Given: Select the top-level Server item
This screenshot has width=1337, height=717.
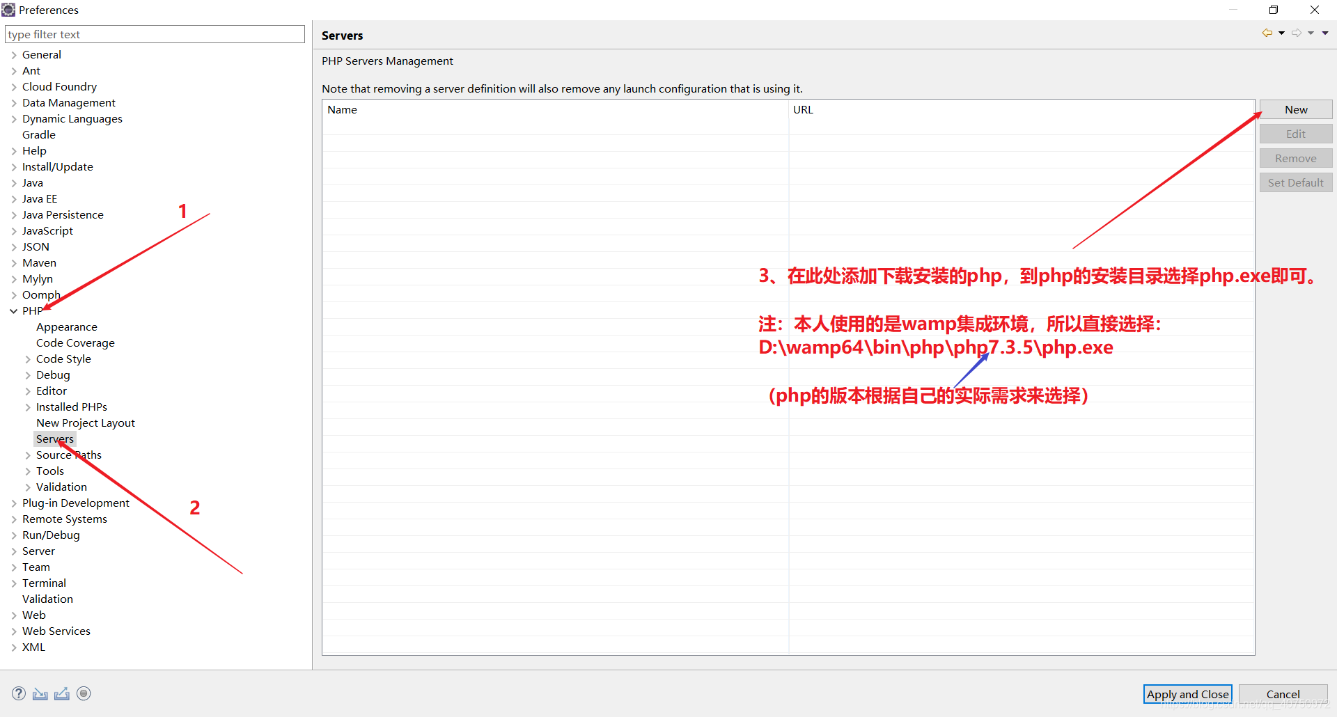Looking at the screenshot, I should point(38,551).
